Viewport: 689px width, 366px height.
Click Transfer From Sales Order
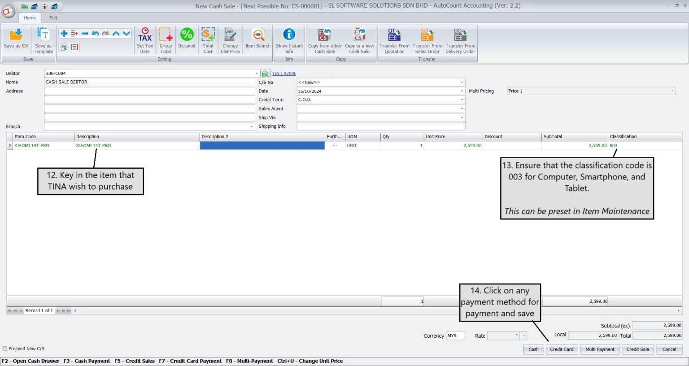427,40
